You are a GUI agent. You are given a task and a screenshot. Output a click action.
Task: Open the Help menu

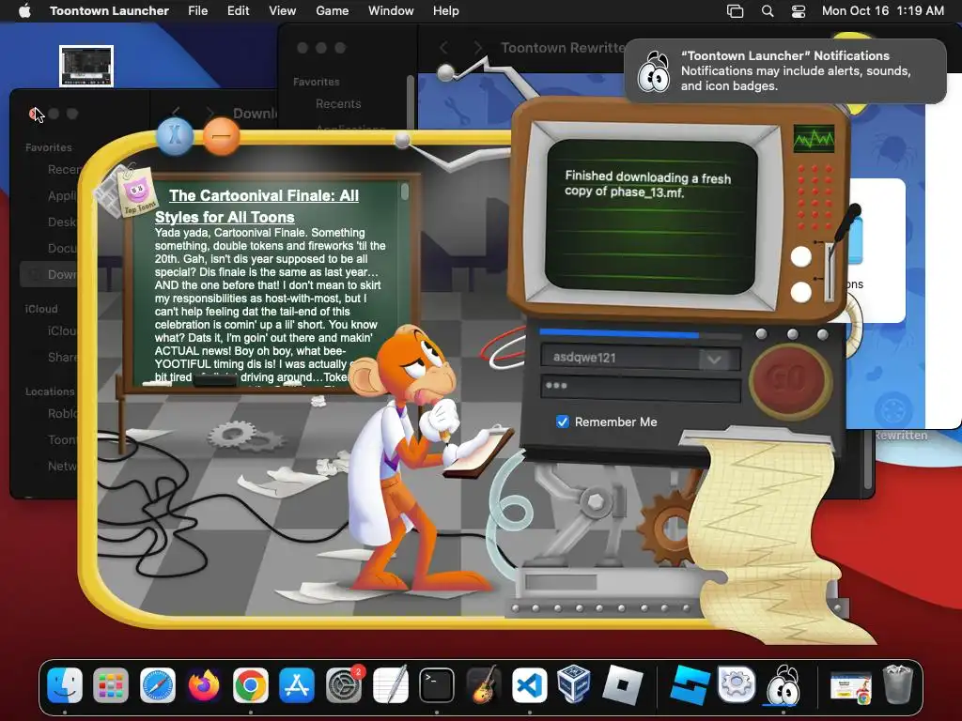[x=445, y=11]
